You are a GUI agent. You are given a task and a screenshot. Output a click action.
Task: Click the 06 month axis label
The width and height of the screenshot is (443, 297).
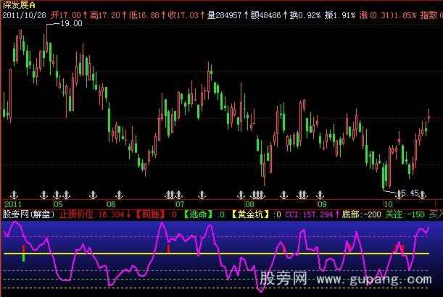coord(112,204)
